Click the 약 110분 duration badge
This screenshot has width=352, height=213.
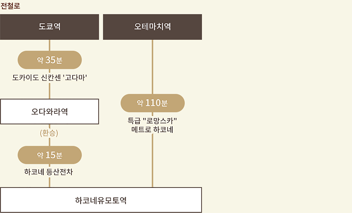(x=153, y=103)
